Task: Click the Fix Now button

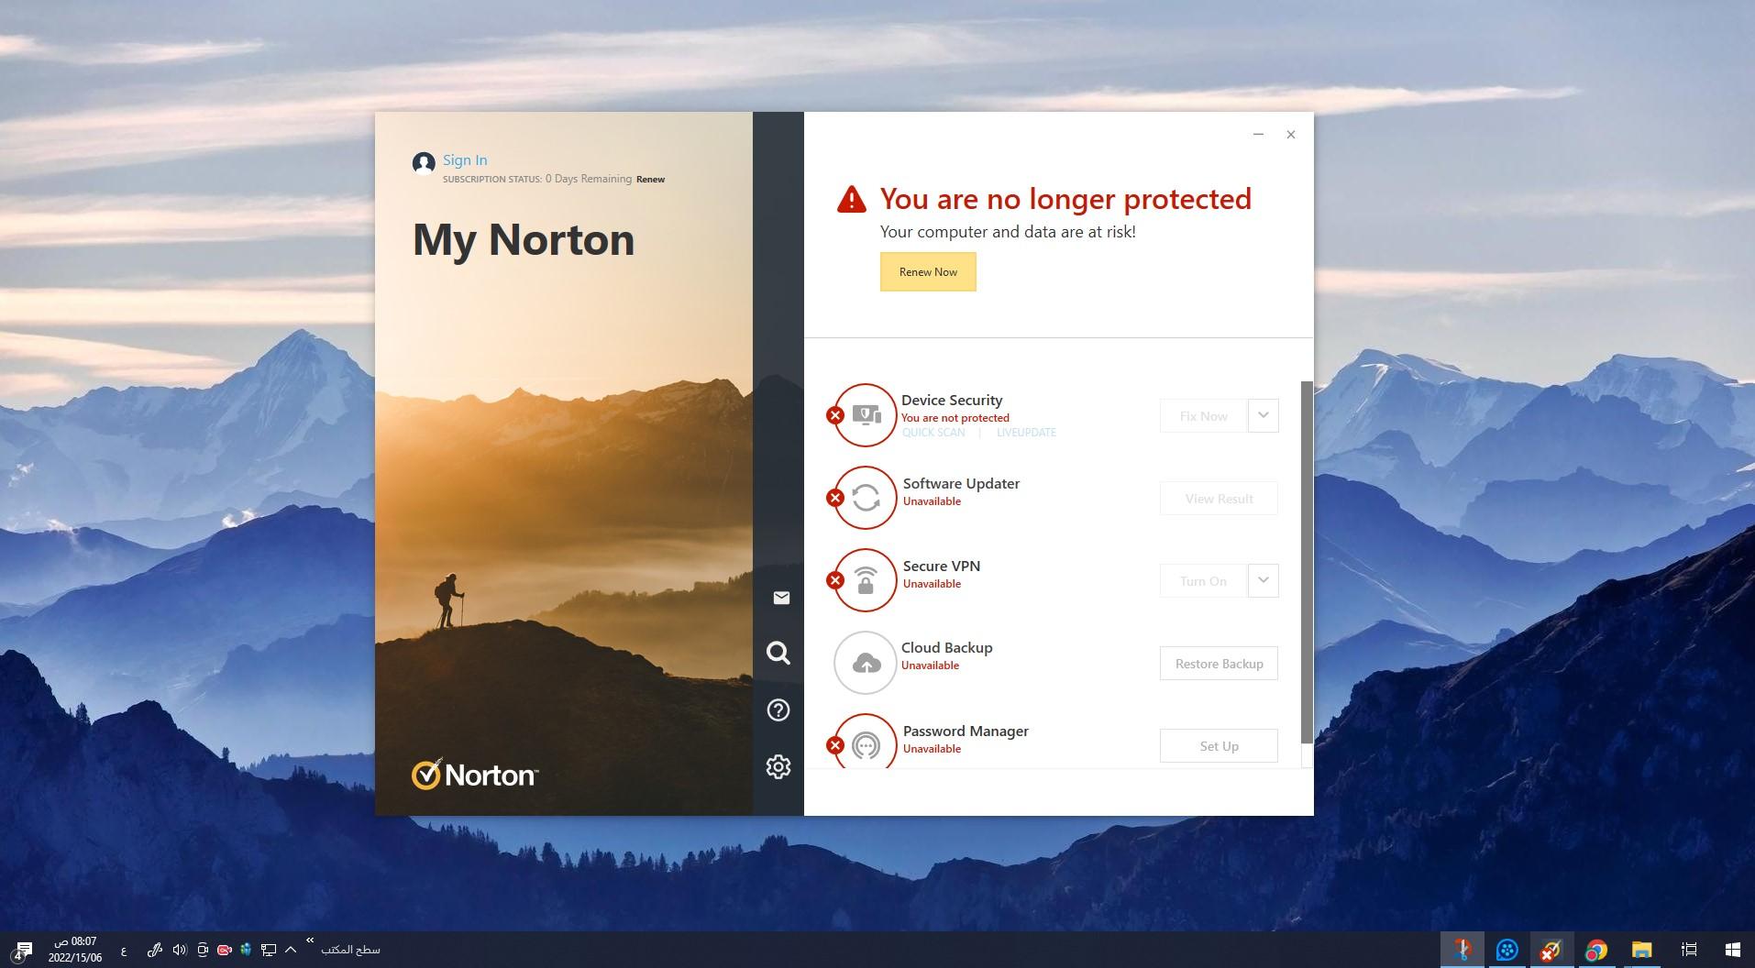Action: tap(1203, 415)
